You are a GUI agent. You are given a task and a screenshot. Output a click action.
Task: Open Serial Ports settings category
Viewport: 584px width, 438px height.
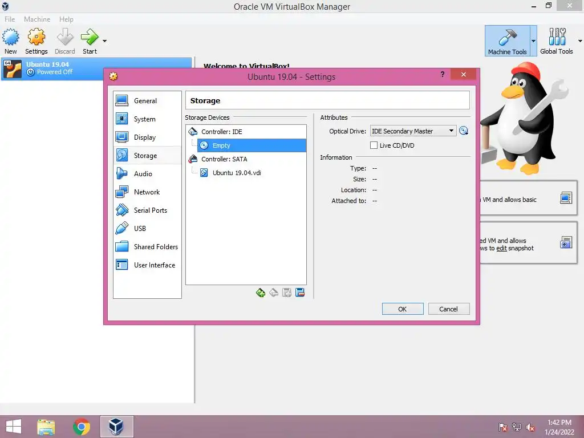click(147, 210)
